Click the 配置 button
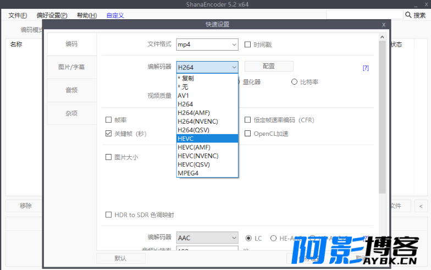The width and height of the screenshot is (431, 270). pos(269,66)
